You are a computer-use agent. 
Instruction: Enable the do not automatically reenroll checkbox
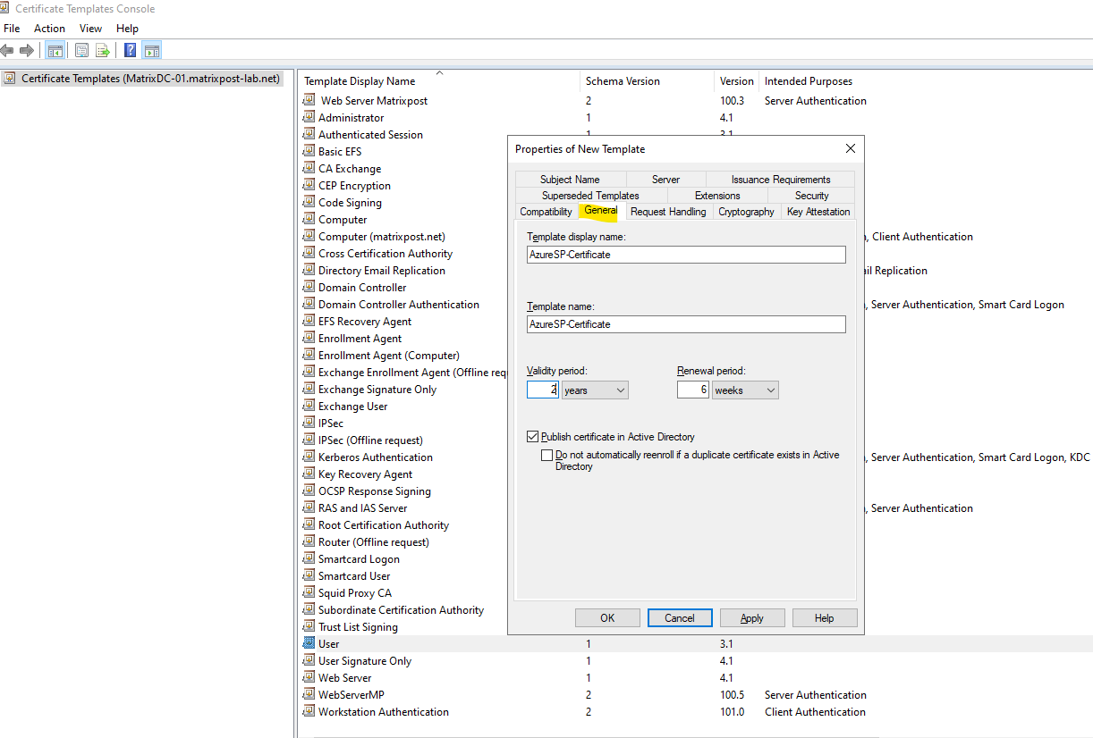coord(547,455)
